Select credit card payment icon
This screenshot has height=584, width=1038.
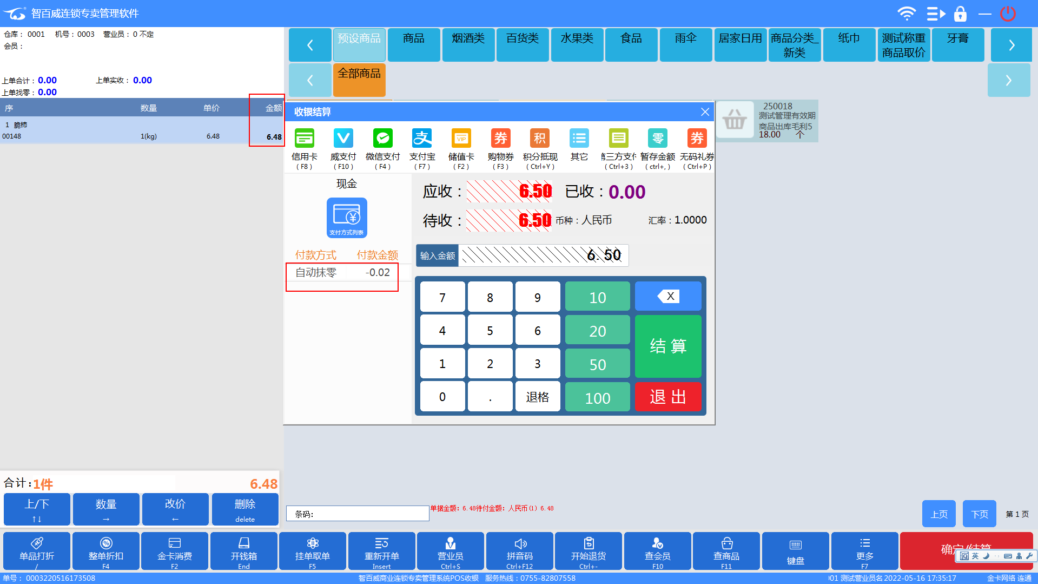[305, 139]
